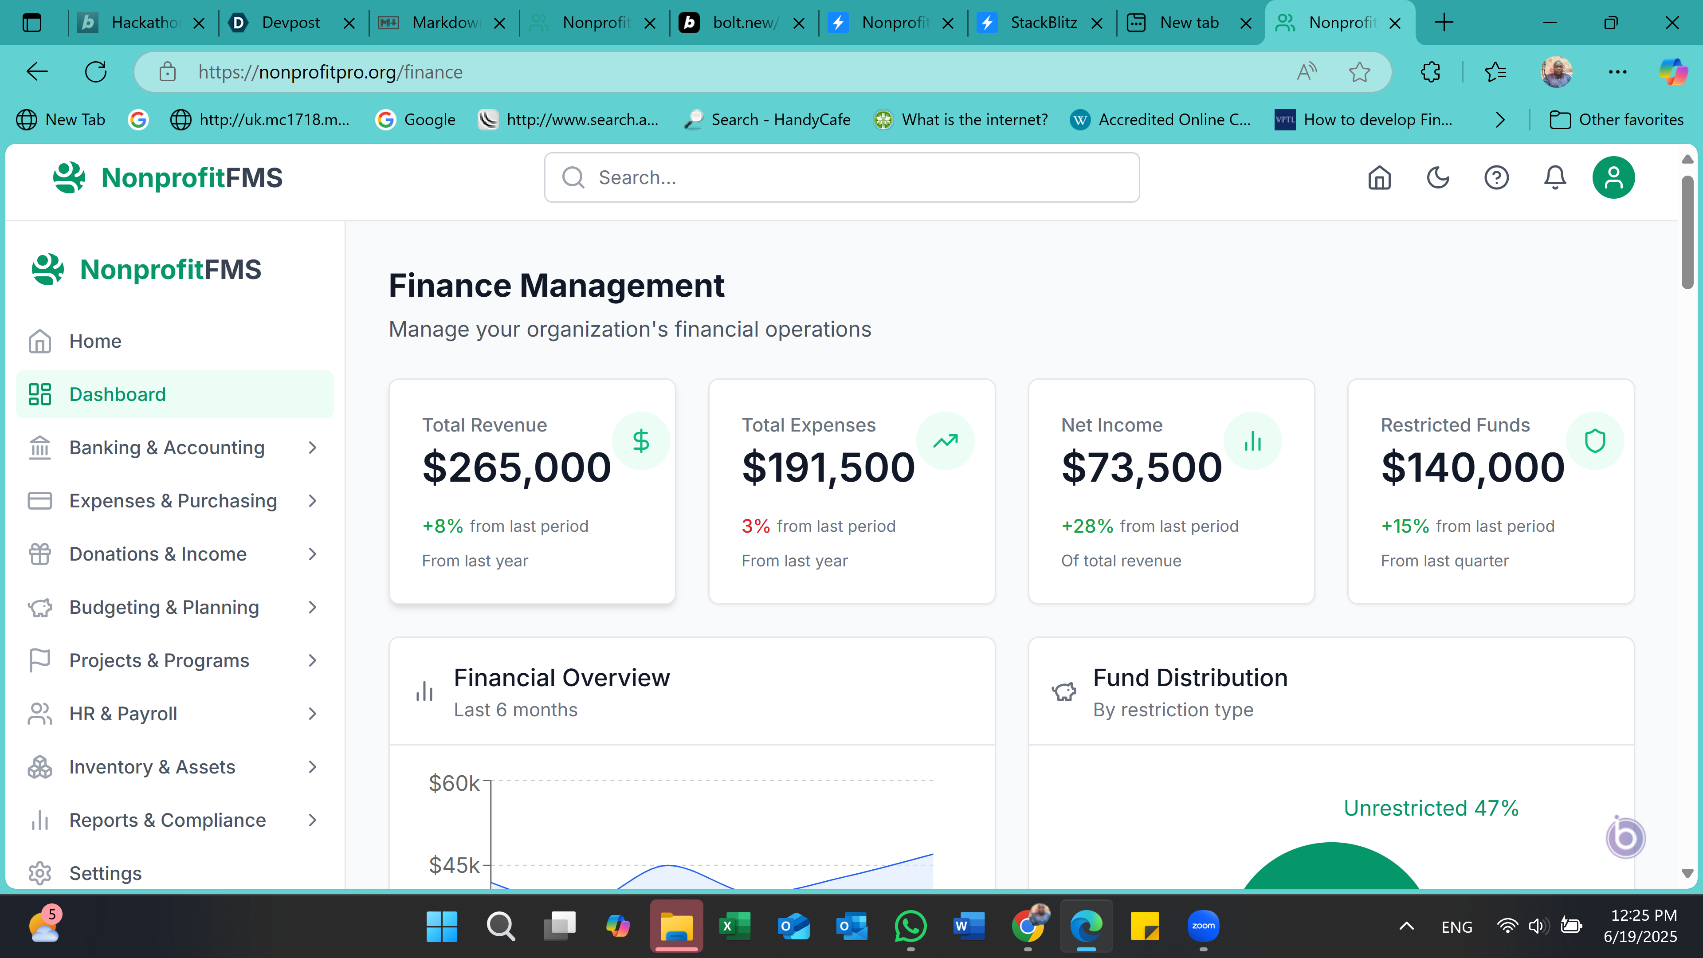
Task: Click the dollar sign icon on Total Revenue card
Action: pos(640,440)
